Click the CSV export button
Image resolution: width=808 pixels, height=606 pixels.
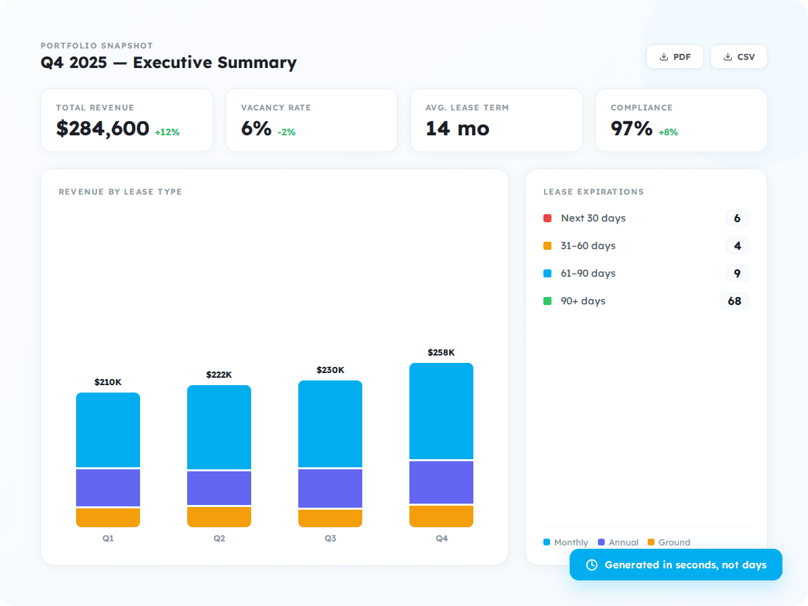point(739,57)
